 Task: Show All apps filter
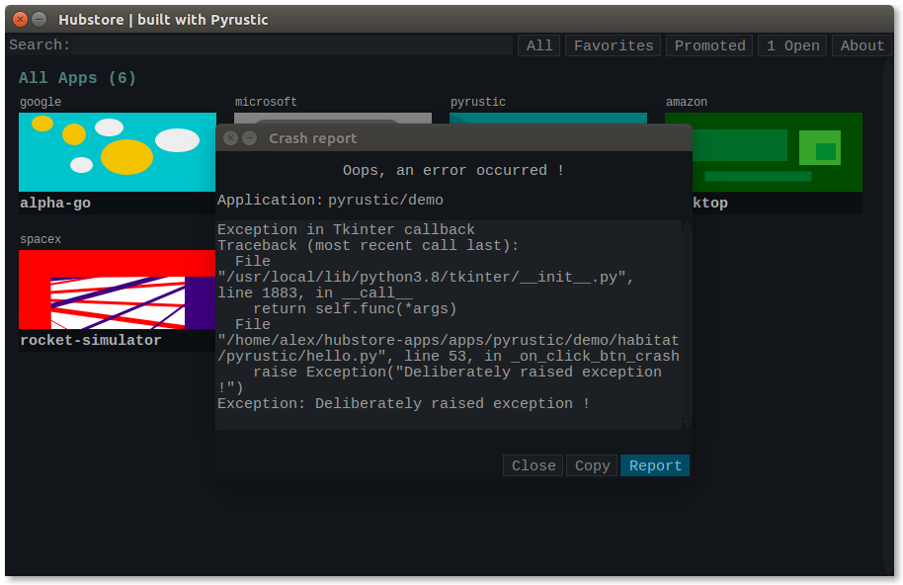coord(539,45)
